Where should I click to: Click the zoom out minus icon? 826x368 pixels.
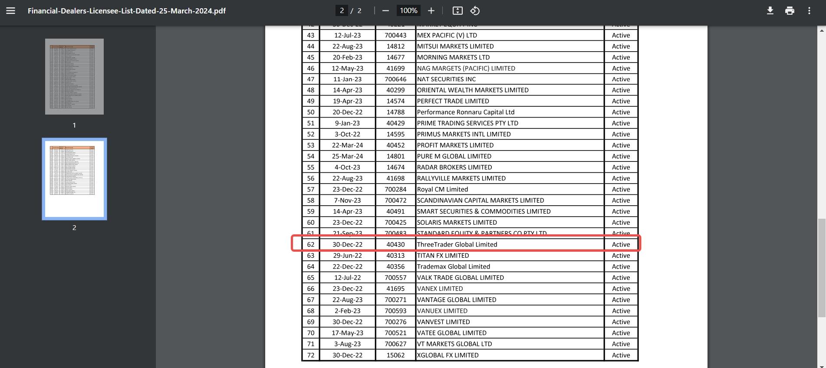click(385, 11)
